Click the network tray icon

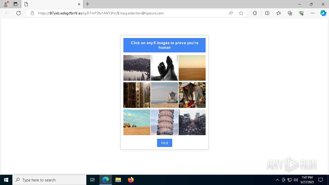tap(290, 180)
